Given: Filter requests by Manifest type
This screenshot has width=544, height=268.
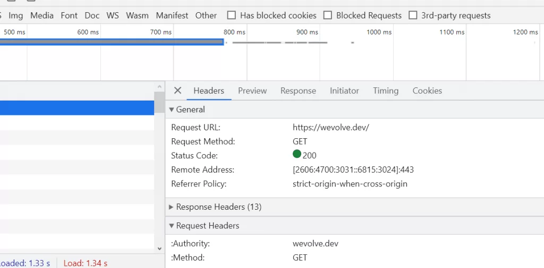Looking at the screenshot, I should pyautogui.click(x=172, y=15).
